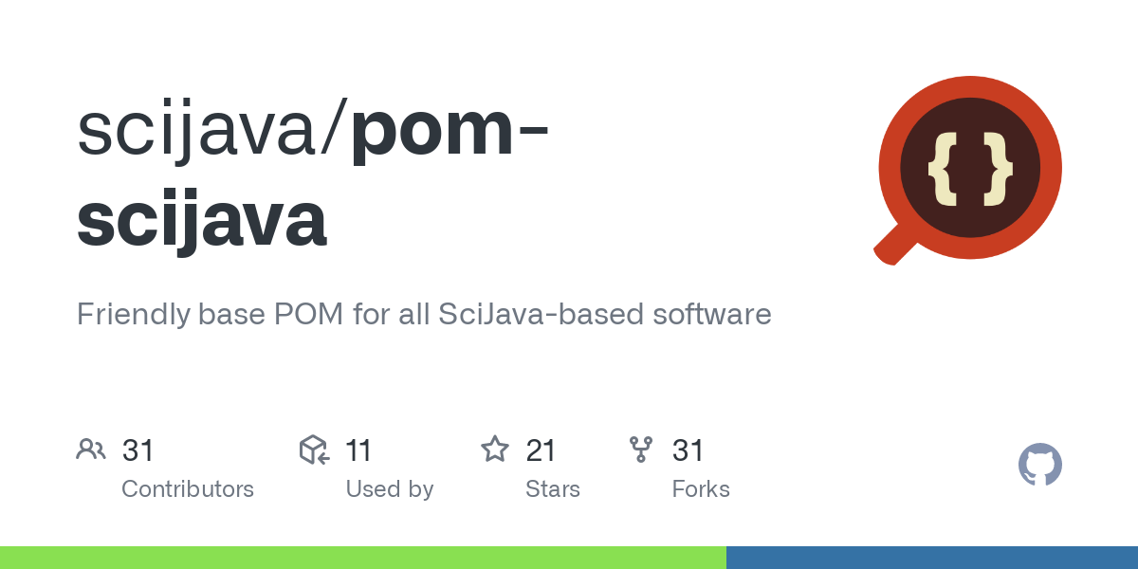
Task: Click the SciJava red magnifier logo
Action: pyautogui.click(x=967, y=171)
